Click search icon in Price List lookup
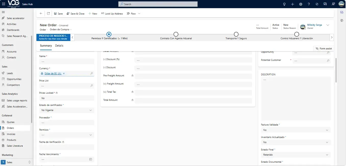This screenshot has height=166, width=346. tap(91, 86)
